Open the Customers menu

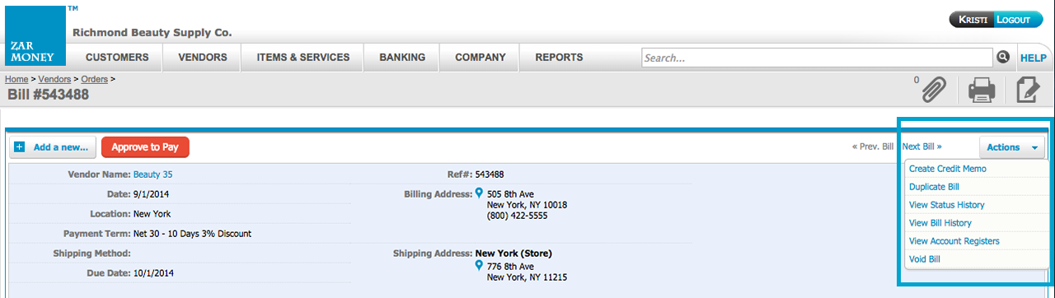click(117, 58)
